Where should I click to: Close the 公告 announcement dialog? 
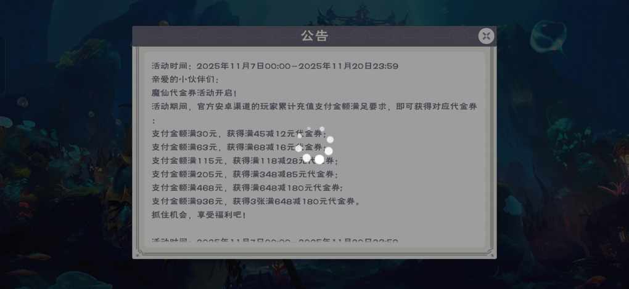point(486,36)
